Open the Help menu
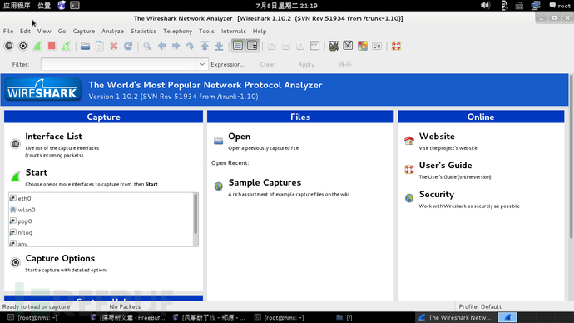Image resolution: width=574 pixels, height=323 pixels. click(260, 31)
